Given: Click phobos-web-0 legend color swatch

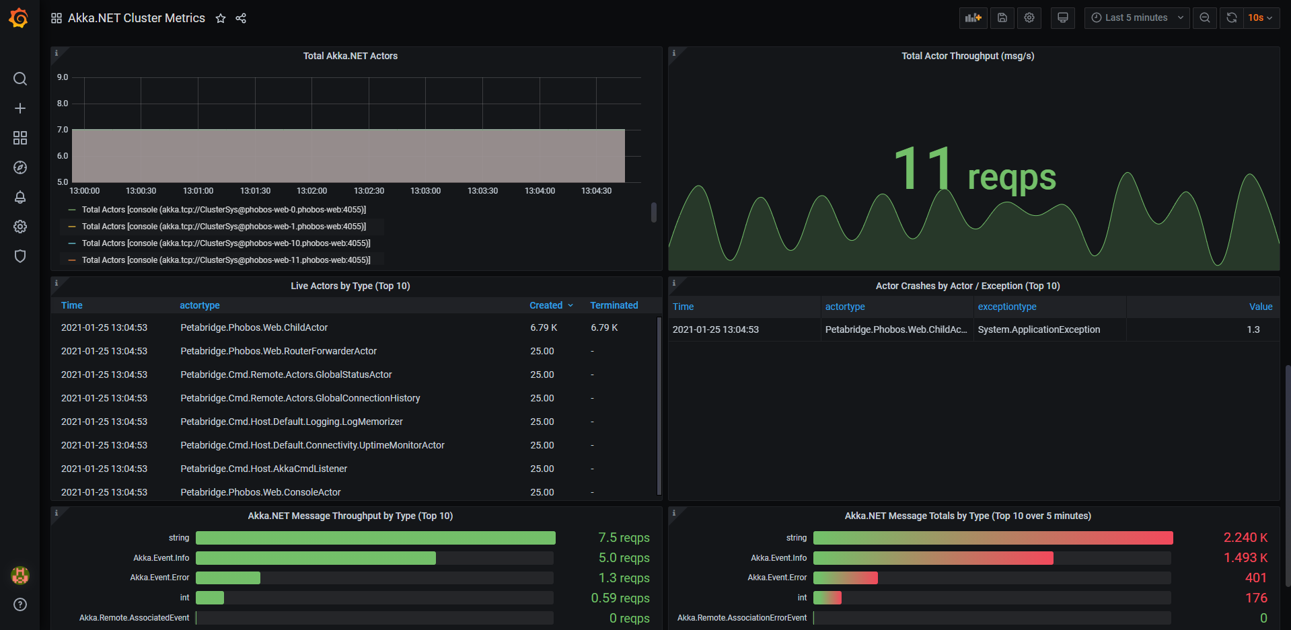Looking at the screenshot, I should click(x=72, y=210).
